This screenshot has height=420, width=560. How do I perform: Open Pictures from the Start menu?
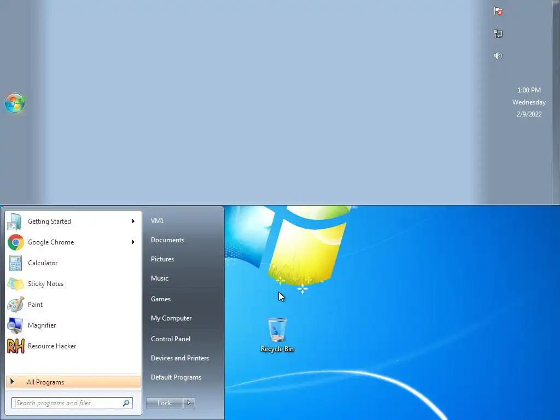click(162, 259)
